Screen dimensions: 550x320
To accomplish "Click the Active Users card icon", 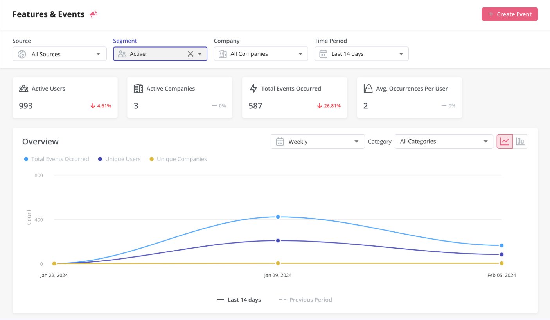I will tap(23, 89).
